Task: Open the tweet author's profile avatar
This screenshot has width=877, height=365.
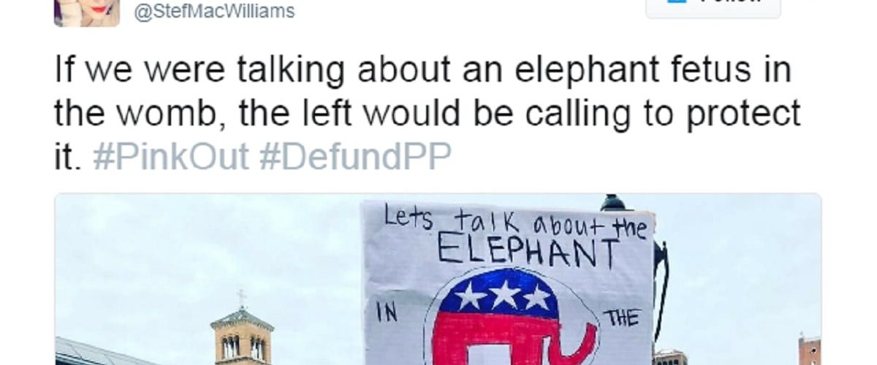Action: click(86, 12)
